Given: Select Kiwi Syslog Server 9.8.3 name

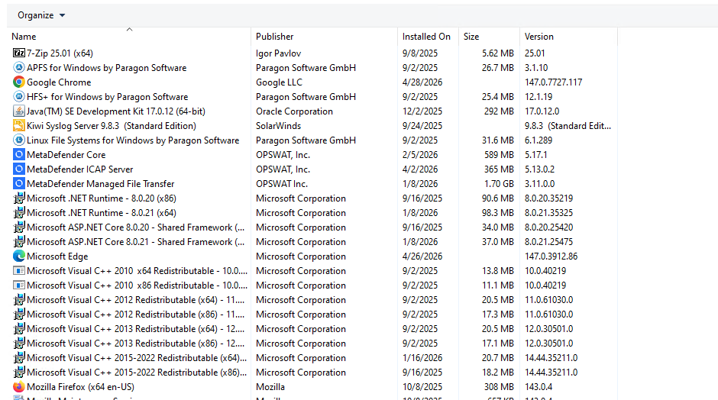Looking at the screenshot, I should (112, 126).
